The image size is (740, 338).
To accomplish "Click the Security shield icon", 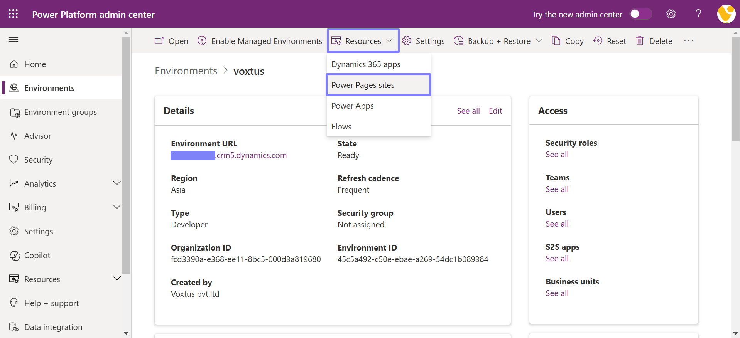I will tap(14, 160).
